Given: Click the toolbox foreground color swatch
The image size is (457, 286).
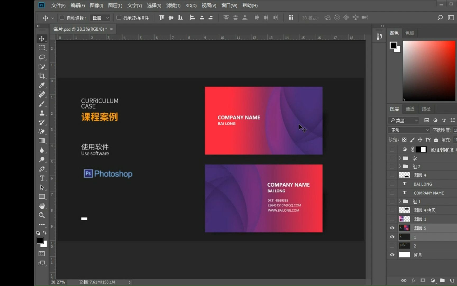Looking at the screenshot, I should click(x=40, y=240).
